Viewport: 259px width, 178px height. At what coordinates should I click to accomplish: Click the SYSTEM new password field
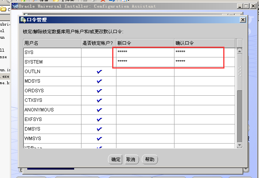[145, 62]
